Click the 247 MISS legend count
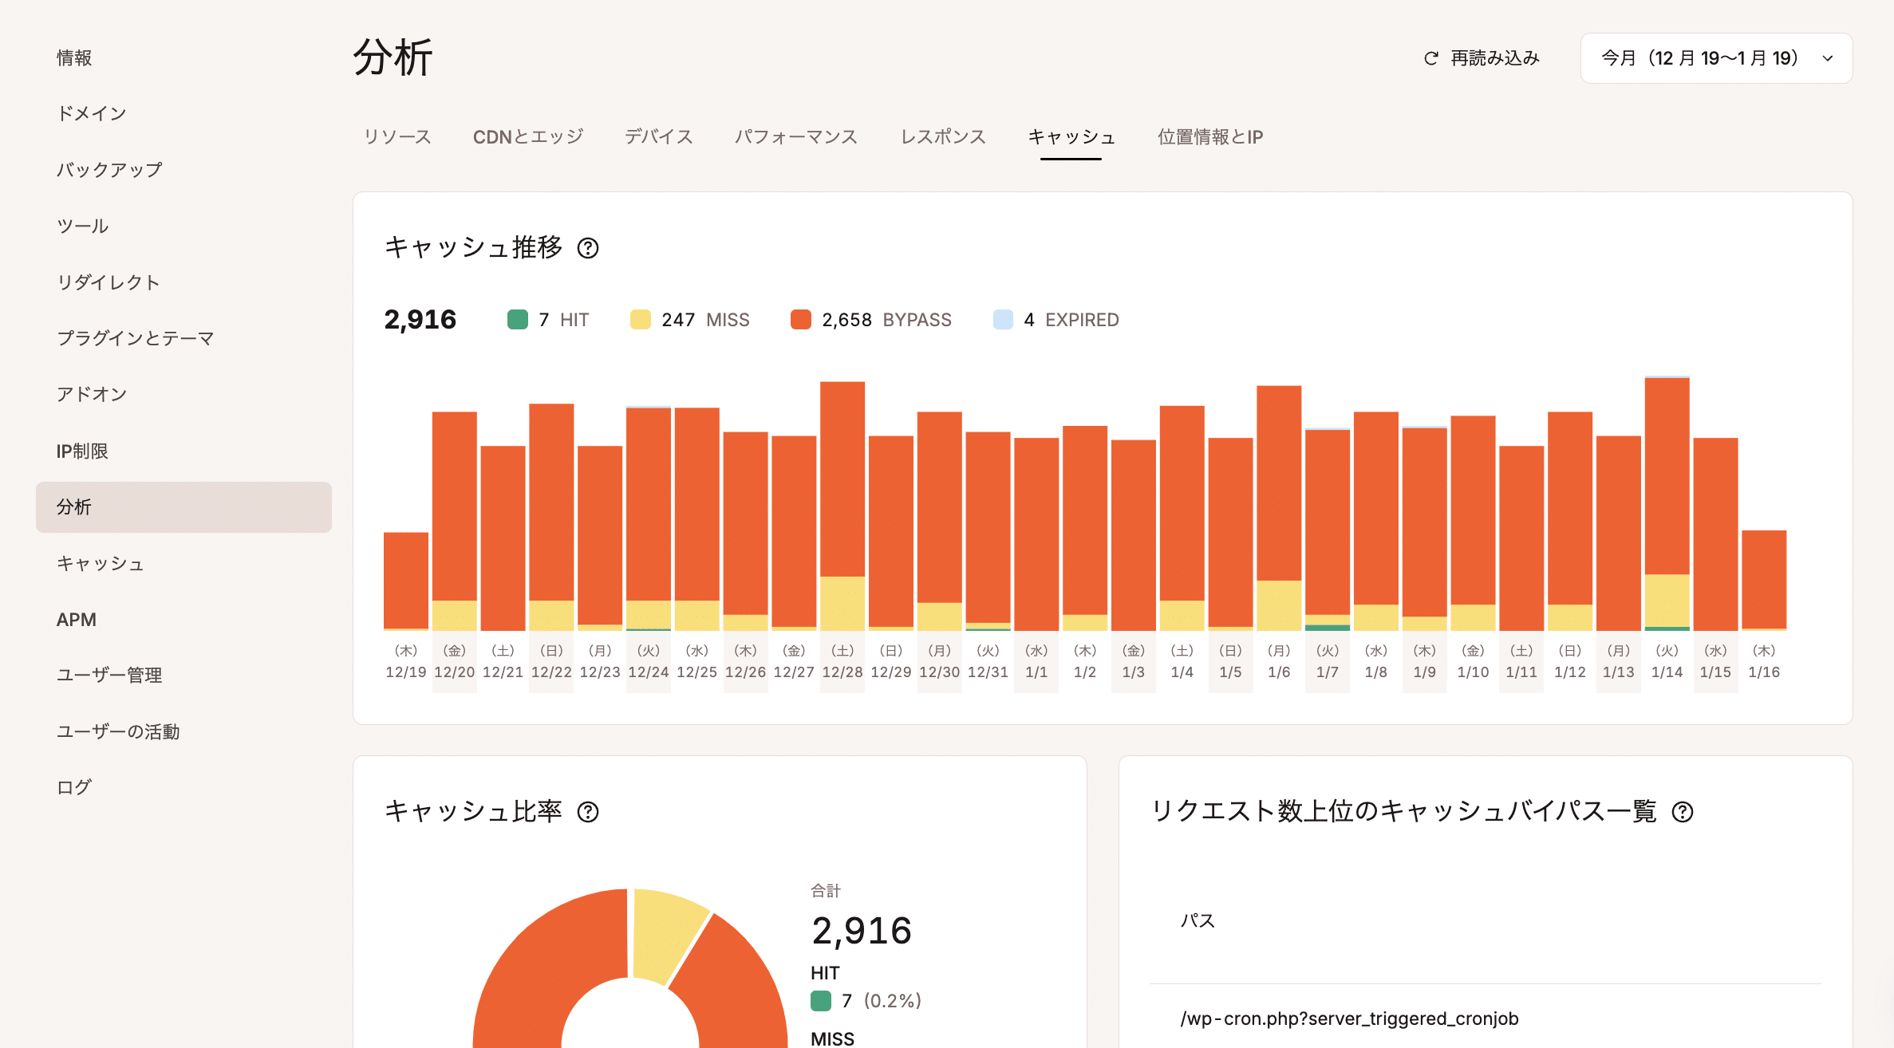Screen dimensions: 1894x1048 (678, 320)
